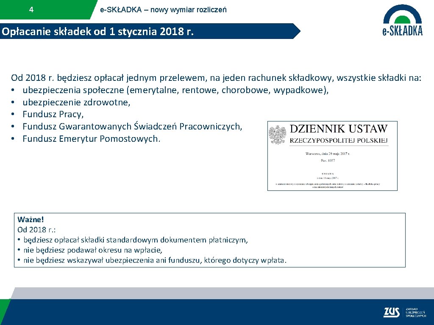Image resolution: width=434 pixels, height=325 pixels.
Task: Click title 'Opłacanie składek od 1 stycznia 2018 r.'
Action: 97,31
